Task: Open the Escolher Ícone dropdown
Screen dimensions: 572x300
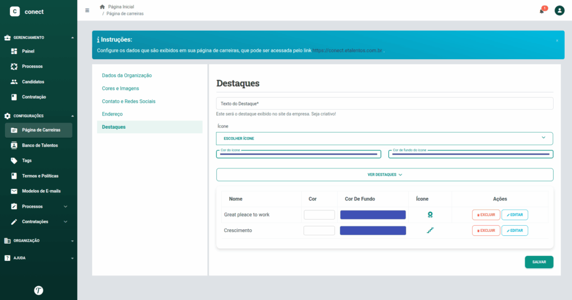Action: [384, 138]
